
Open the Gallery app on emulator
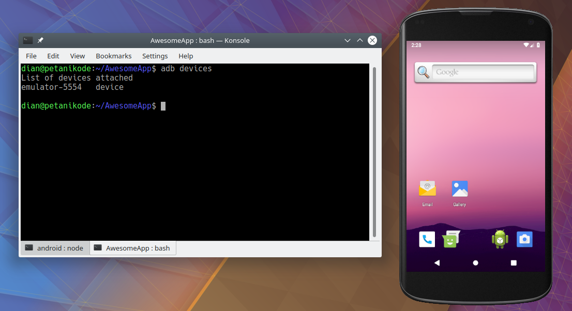click(x=460, y=193)
